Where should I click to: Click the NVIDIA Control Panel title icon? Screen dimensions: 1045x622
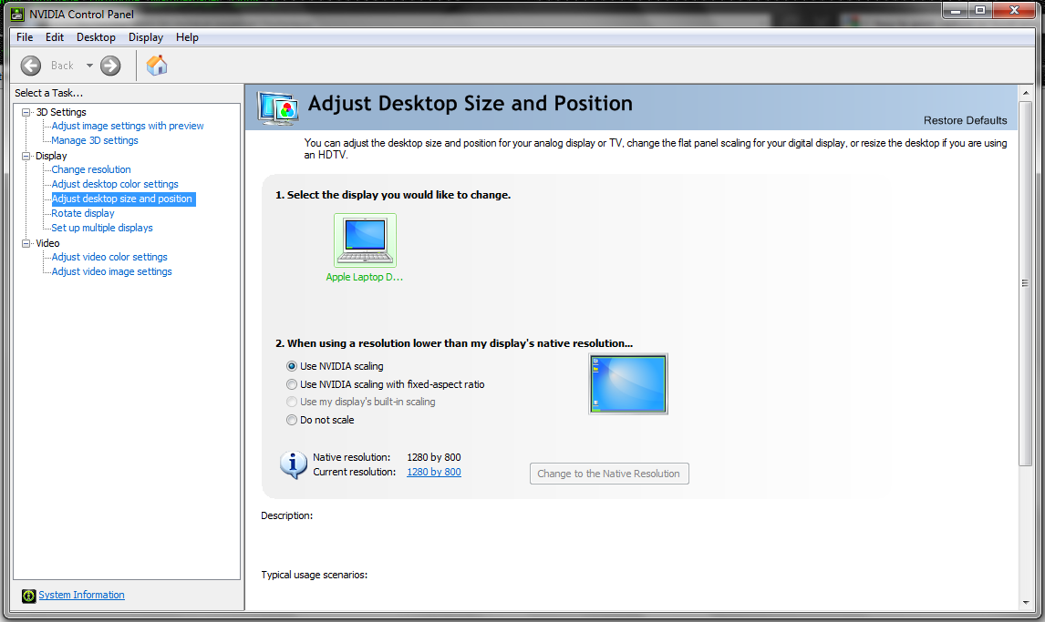tap(16, 14)
